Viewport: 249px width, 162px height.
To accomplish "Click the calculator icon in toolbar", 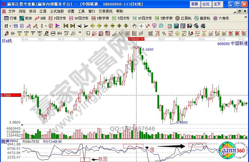I will (x=176, y=26).
